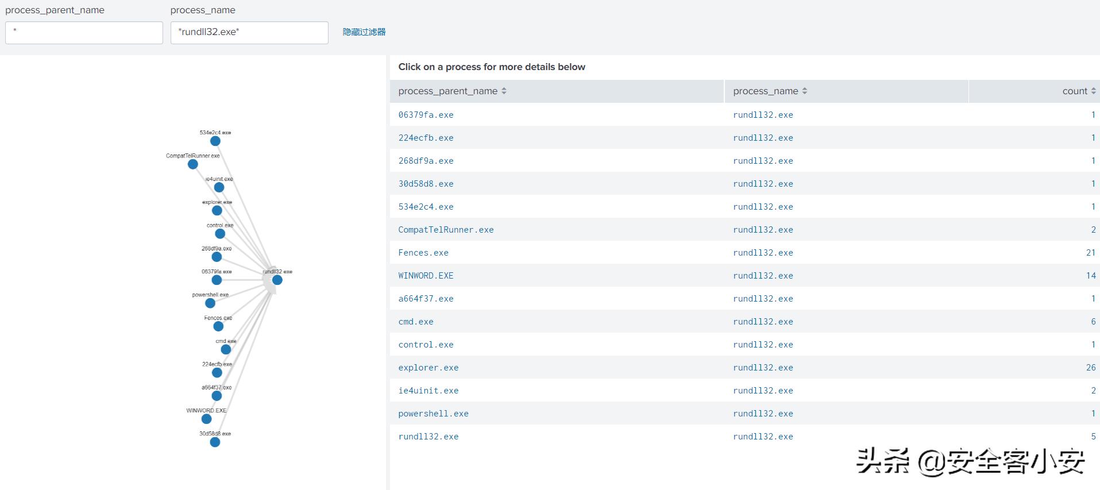Click rundll32.exe in the parent name column
The height and width of the screenshot is (490, 1100).
[429, 437]
